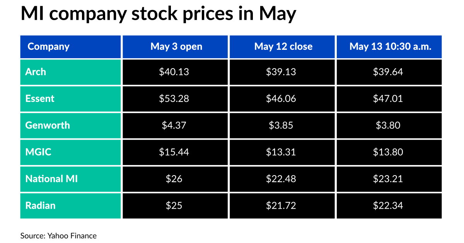Screen dimensions: 464x243
Task: Click the 'MI company stock prices in May' title
Action: pos(158,14)
